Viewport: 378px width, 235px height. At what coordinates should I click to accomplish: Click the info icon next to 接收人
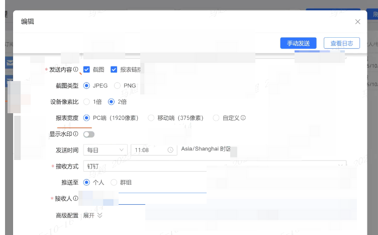click(x=76, y=198)
